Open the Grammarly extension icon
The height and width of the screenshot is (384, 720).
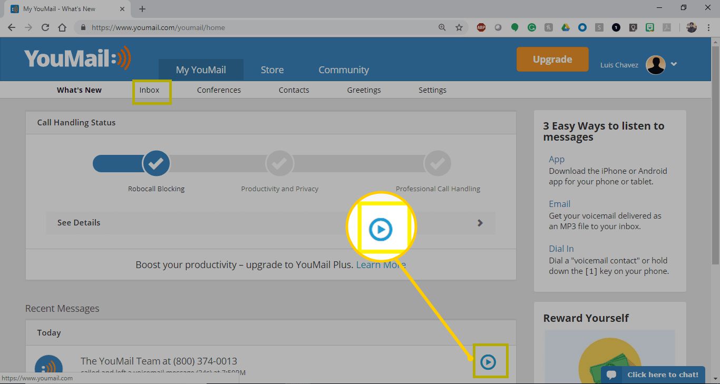coord(532,27)
